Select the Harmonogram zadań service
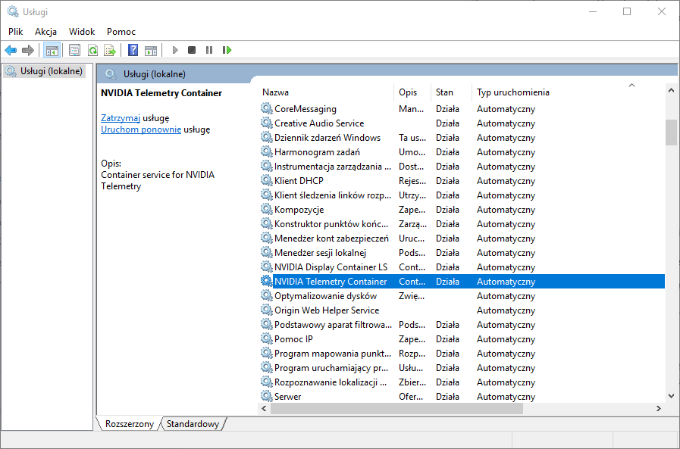Viewport: 680px width, 449px height. pos(462,152)
